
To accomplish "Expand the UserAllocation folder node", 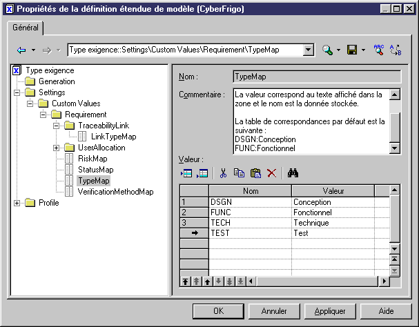I will (57, 148).
